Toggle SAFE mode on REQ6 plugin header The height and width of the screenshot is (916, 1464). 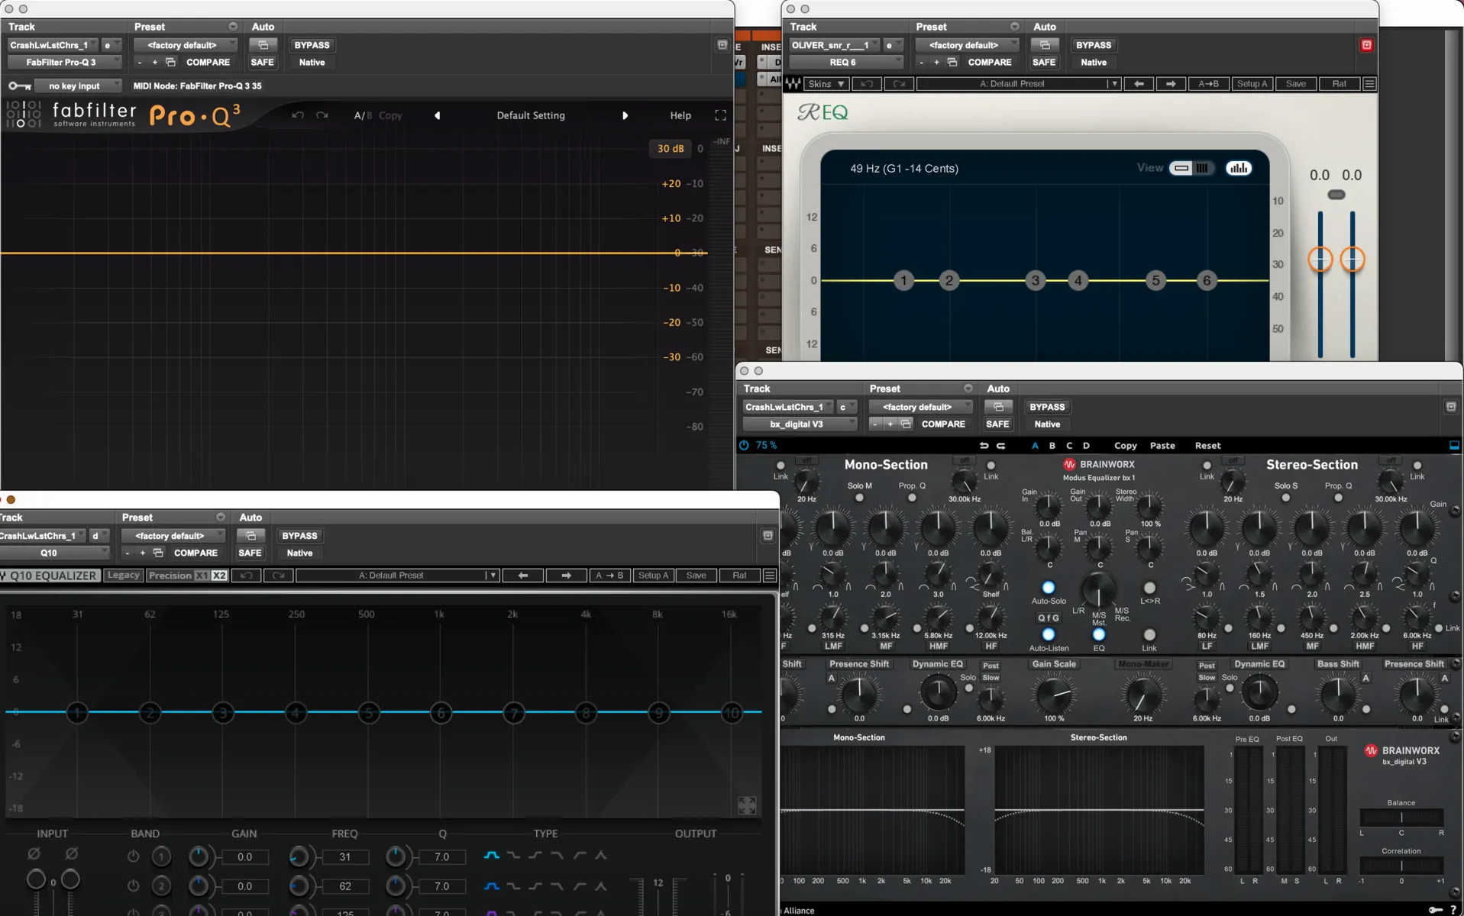pos(1044,63)
